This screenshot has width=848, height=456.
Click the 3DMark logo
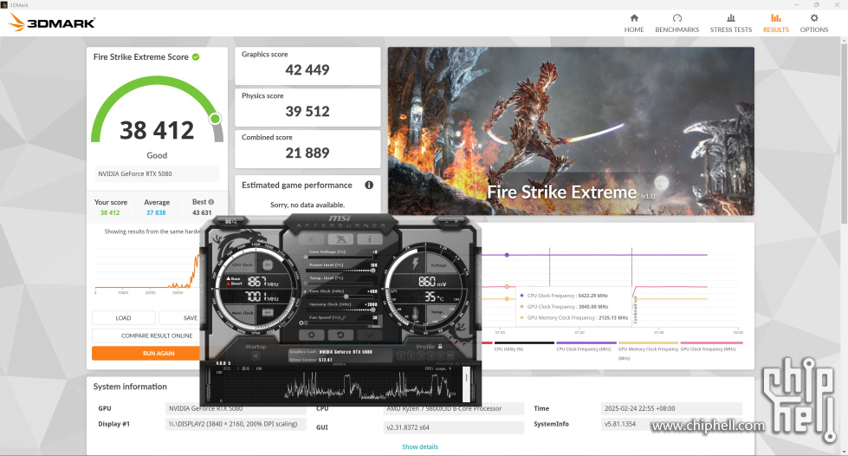point(53,23)
